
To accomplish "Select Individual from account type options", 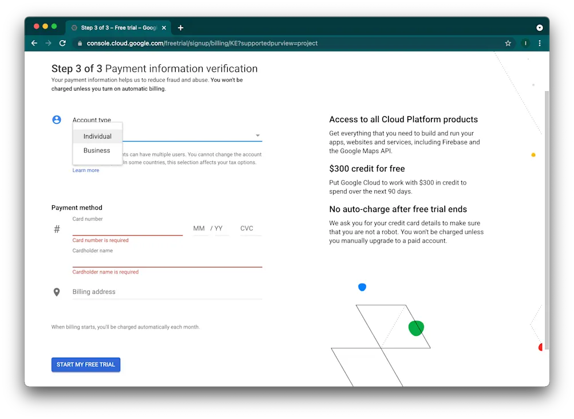I will tap(97, 136).
